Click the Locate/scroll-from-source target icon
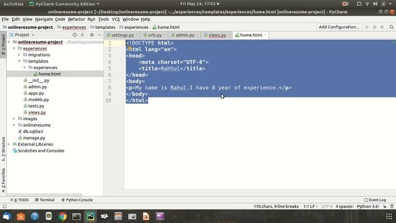Viewport: 396px width, 223px height. (x=74, y=35)
